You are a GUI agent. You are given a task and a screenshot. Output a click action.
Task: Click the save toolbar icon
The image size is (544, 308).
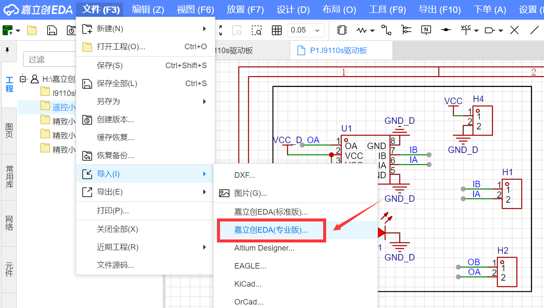point(52,30)
